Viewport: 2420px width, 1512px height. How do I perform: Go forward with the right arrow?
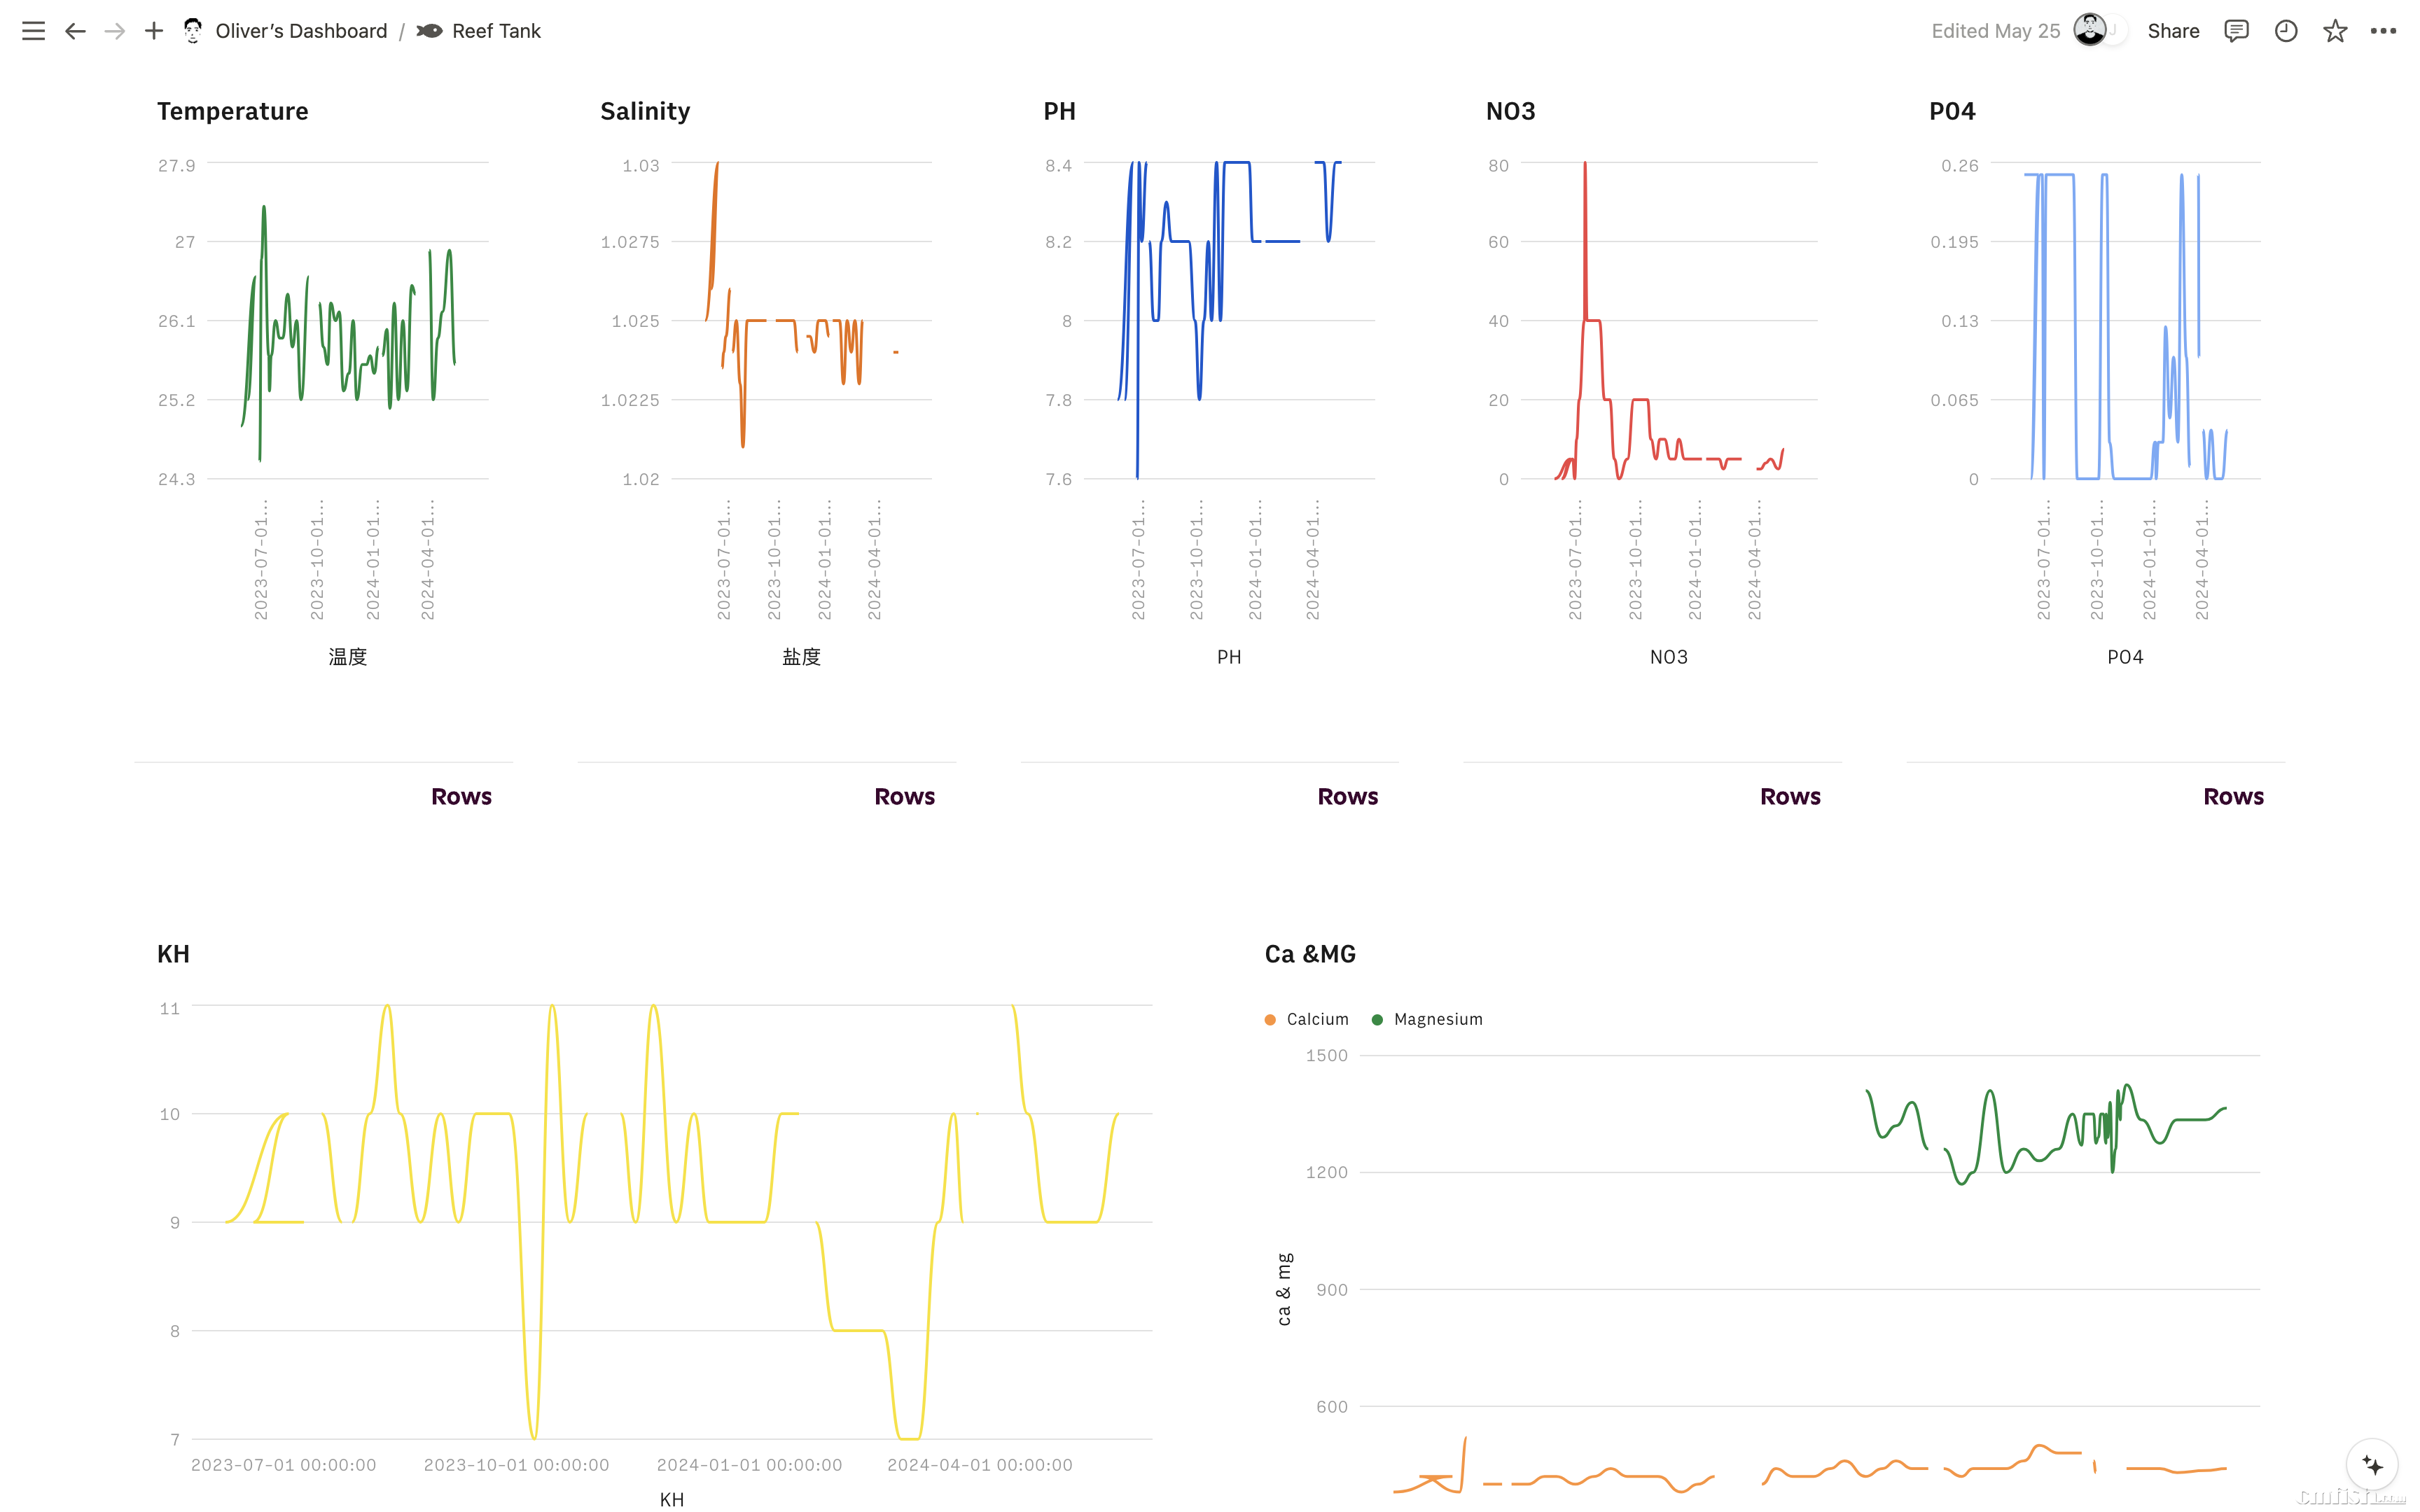(115, 31)
